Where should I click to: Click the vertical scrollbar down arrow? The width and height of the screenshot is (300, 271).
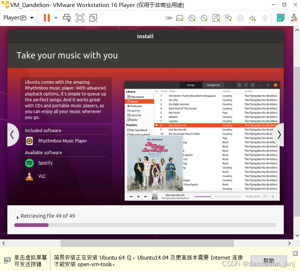(x=297, y=235)
